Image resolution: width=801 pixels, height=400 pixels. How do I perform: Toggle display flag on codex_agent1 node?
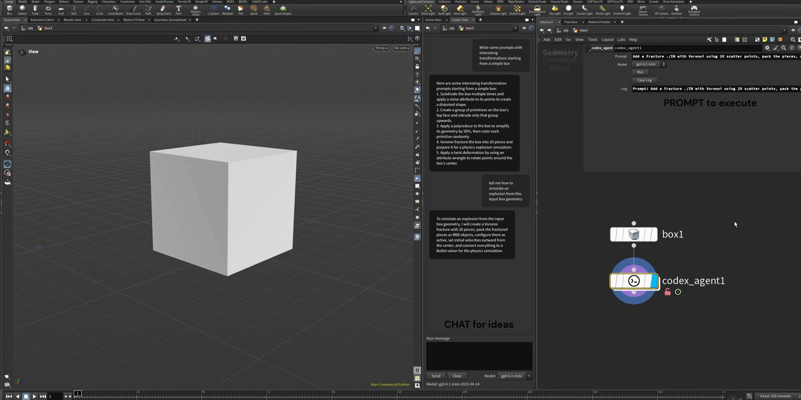pyautogui.click(x=654, y=281)
